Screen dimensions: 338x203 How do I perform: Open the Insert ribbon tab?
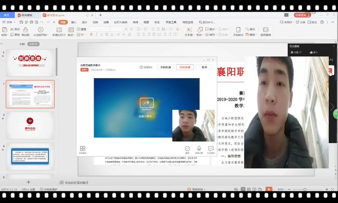(74, 22)
